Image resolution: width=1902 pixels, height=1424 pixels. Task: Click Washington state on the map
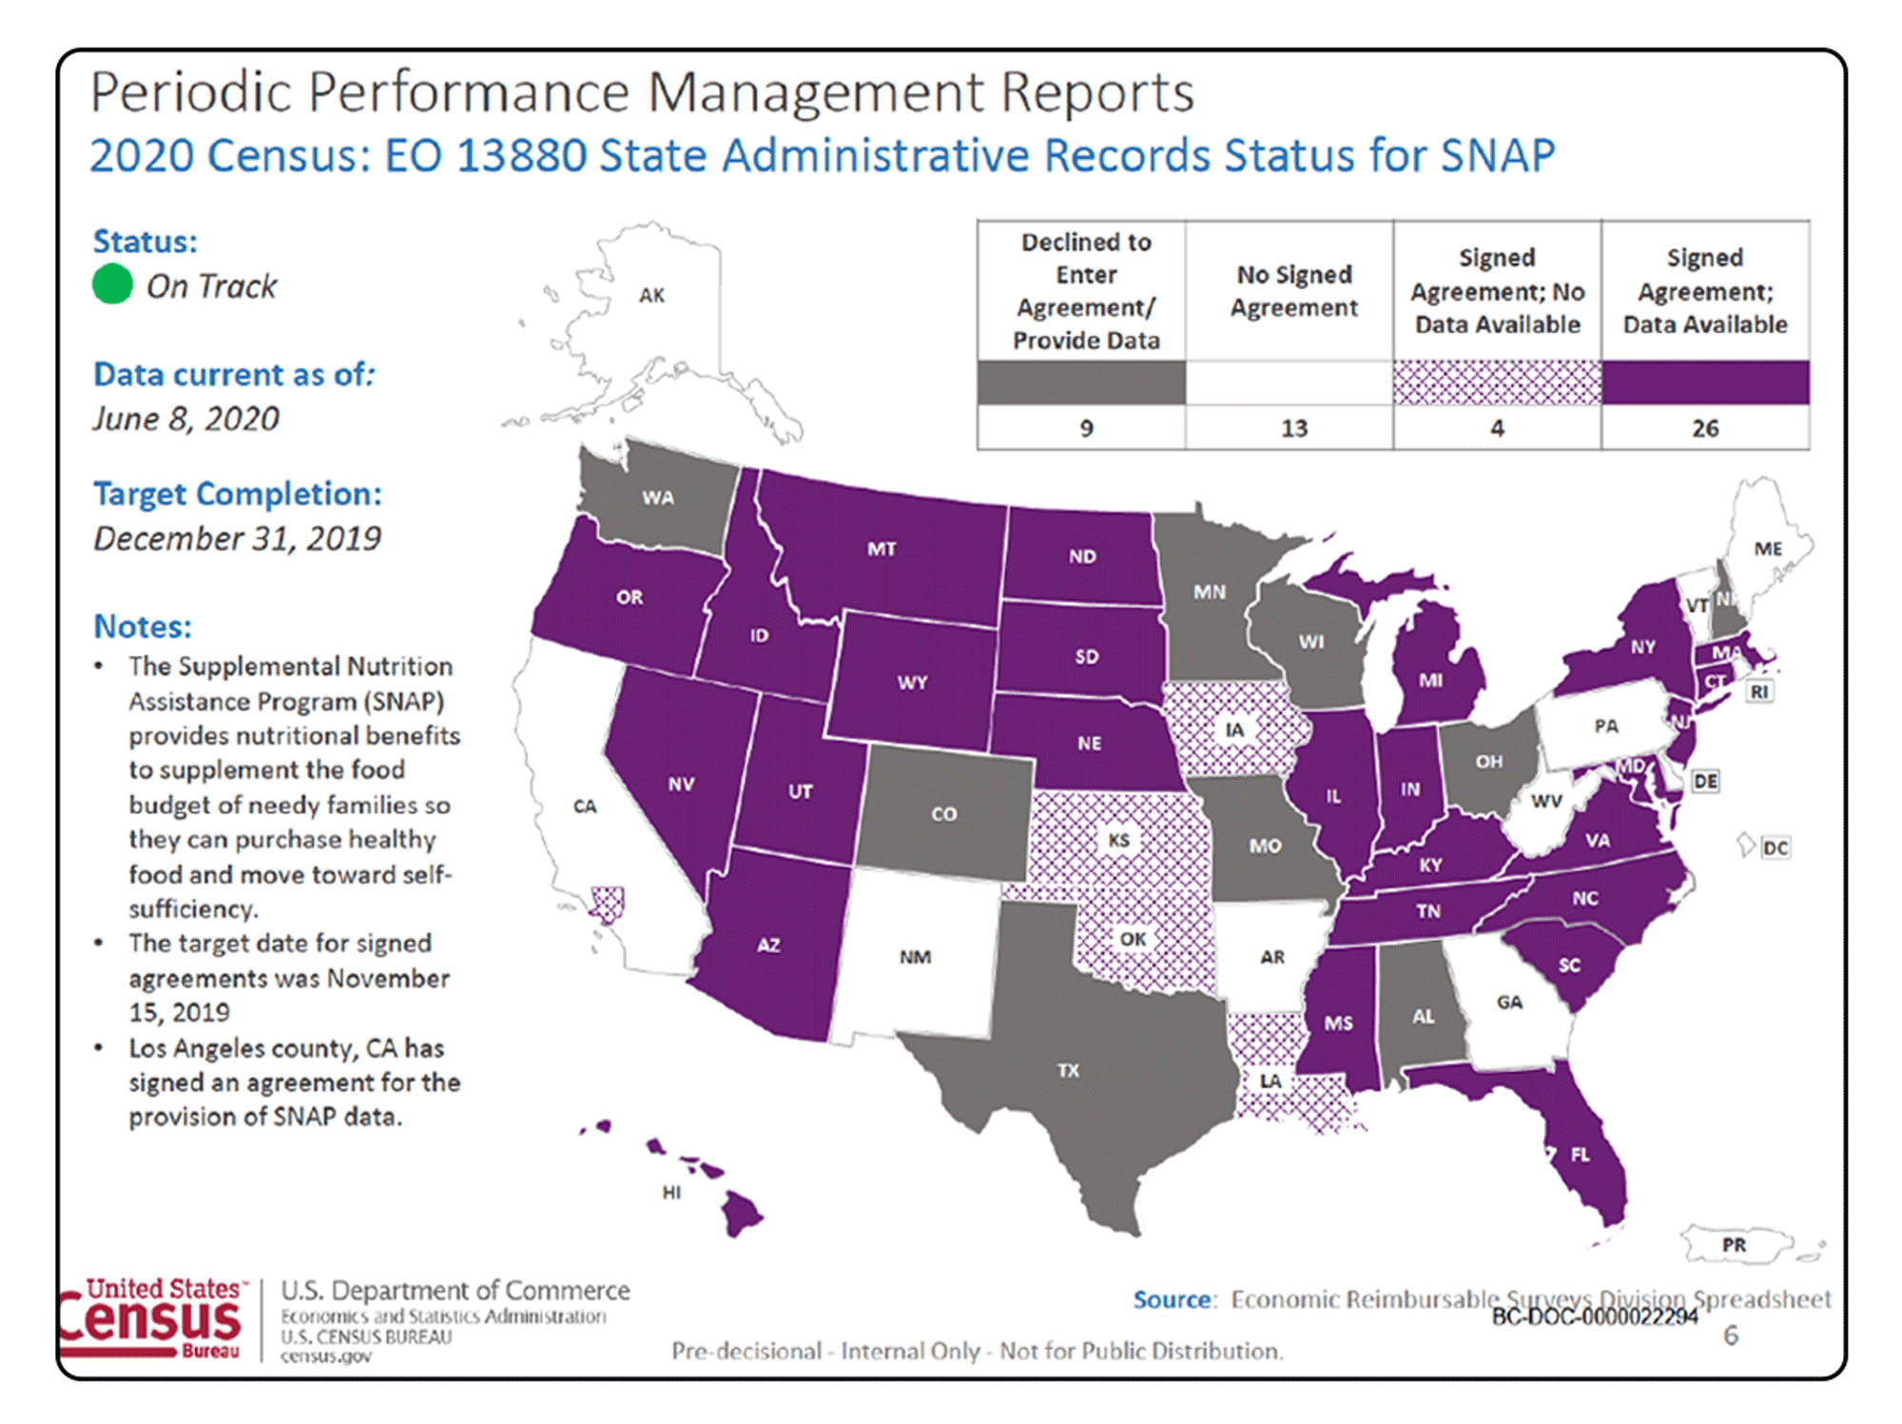(x=656, y=497)
